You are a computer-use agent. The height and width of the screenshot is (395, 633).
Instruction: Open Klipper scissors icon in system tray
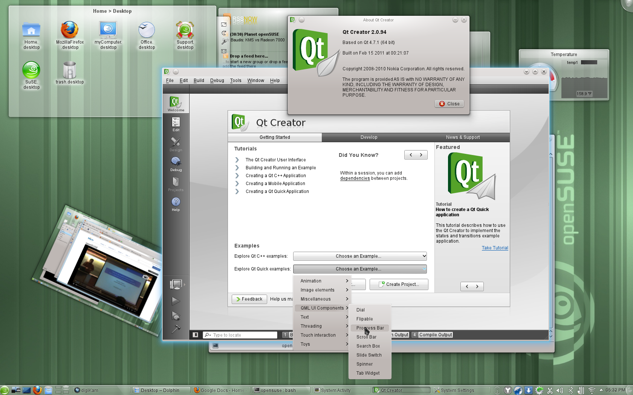click(550, 390)
